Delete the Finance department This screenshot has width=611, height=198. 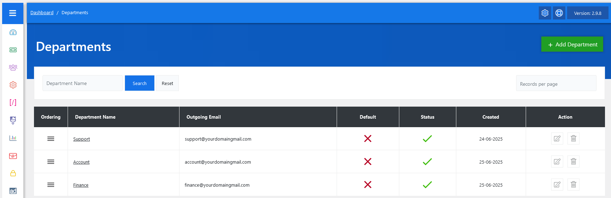(x=573, y=185)
